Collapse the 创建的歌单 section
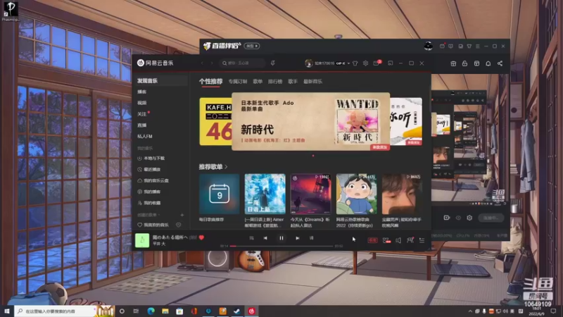The image size is (563, 317). tap(148, 215)
